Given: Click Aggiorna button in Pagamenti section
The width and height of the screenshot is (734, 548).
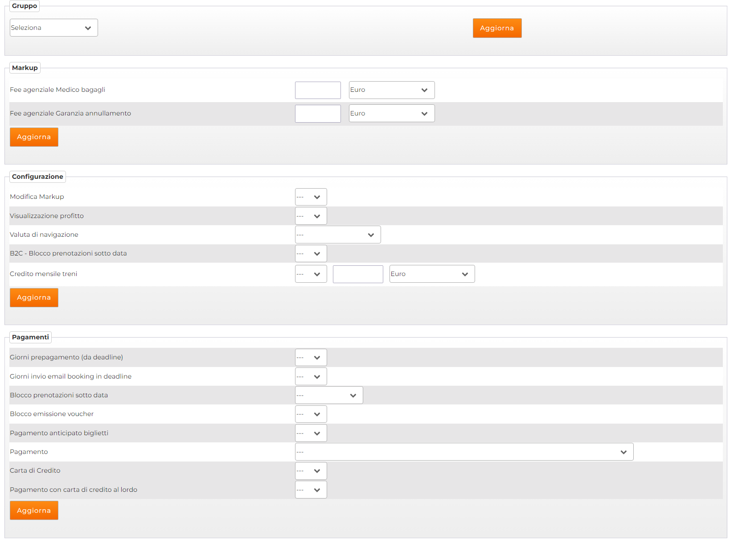Looking at the screenshot, I should [x=34, y=511].
